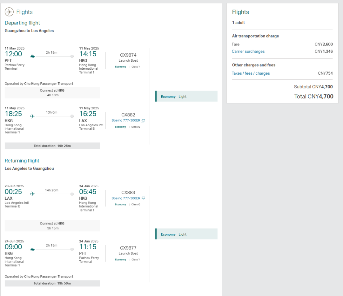The image size is (343, 296).
Task: Click the CX9874 flight number
Action: (x=128, y=55)
